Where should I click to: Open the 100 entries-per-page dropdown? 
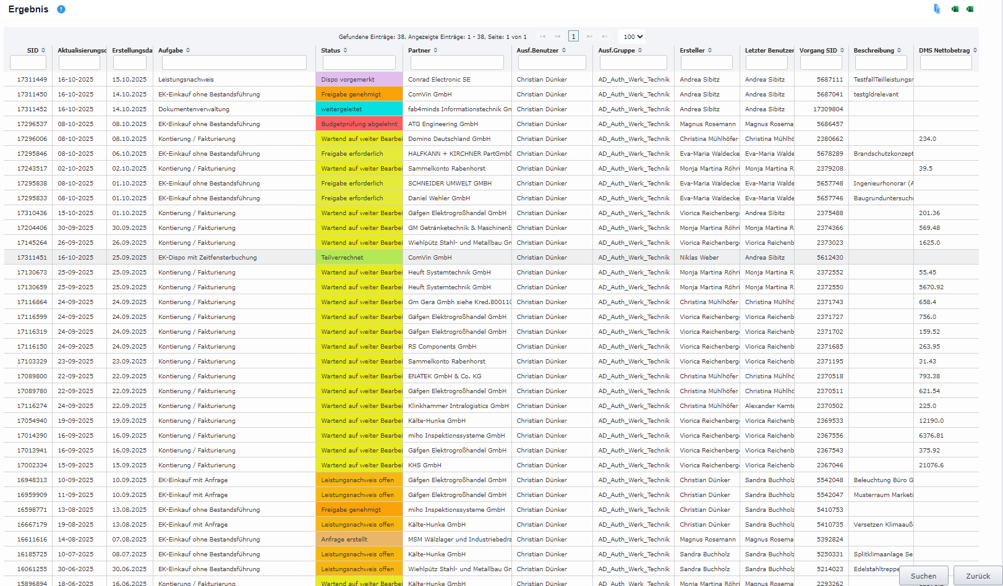(x=633, y=36)
